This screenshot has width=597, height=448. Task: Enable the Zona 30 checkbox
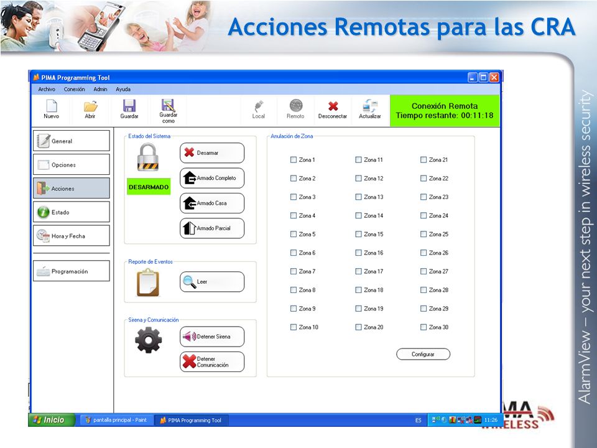423,327
